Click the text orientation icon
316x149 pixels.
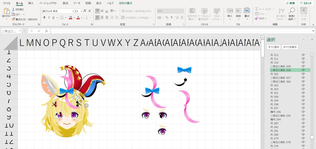pyautogui.click(x=112, y=11)
